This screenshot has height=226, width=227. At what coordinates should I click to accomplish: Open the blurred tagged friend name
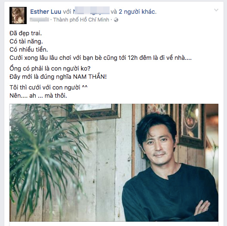pos(91,11)
